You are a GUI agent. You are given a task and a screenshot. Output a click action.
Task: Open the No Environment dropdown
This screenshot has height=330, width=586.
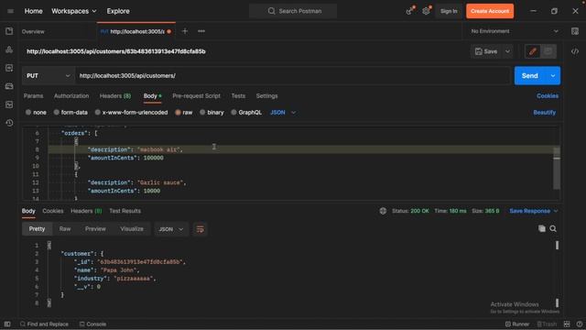tap(515, 31)
